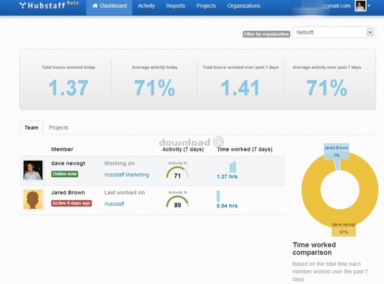Open the Netsoft organization dropdown
384x284 pixels.
click(334, 32)
